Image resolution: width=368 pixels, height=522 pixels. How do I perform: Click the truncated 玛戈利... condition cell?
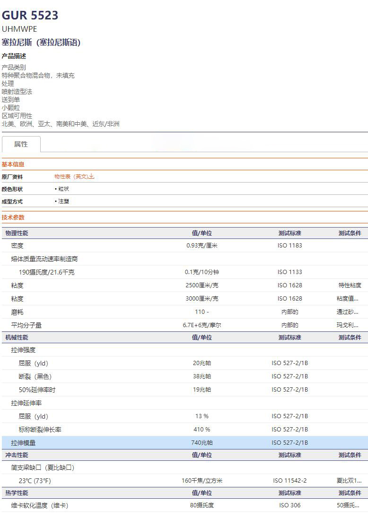coord(347,325)
